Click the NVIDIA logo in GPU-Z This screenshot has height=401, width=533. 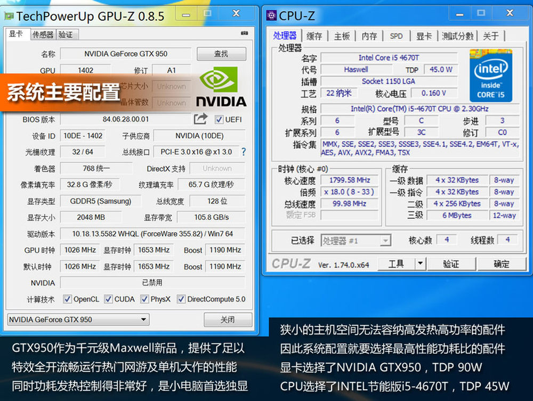click(x=221, y=87)
